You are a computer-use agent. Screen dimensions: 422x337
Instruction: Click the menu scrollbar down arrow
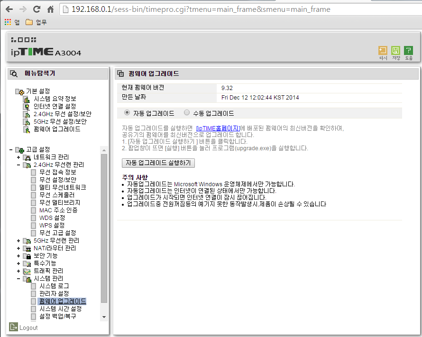pos(104,317)
